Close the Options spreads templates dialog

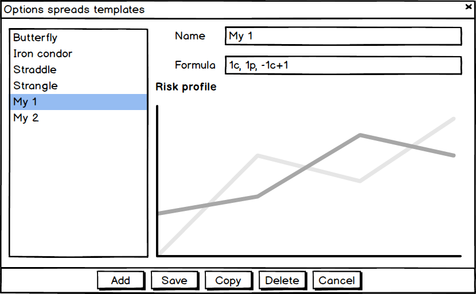pos(469,7)
